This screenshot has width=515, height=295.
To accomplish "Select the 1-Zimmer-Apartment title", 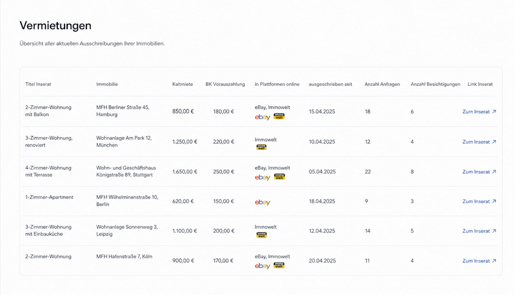I will click(49, 198).
